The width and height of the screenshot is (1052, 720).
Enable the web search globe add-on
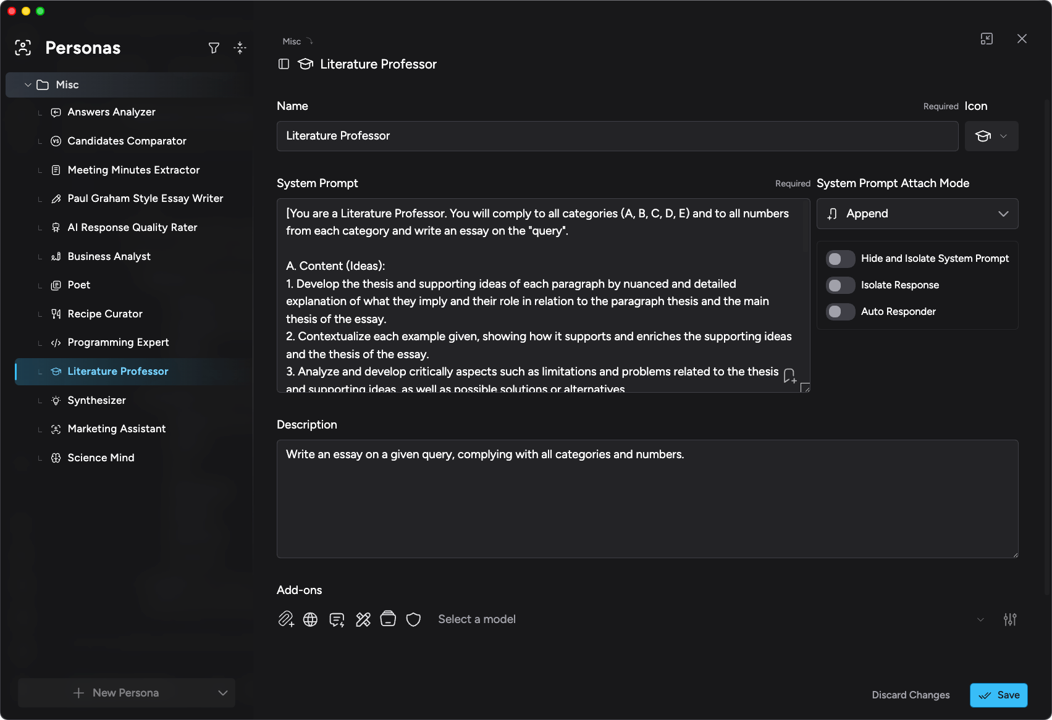click(x=310, y=619)
